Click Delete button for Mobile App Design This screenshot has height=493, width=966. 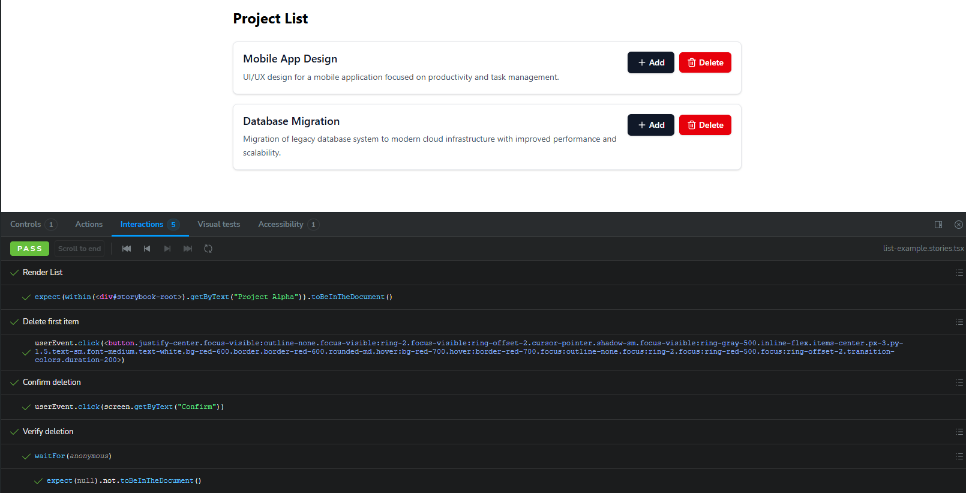705,62
